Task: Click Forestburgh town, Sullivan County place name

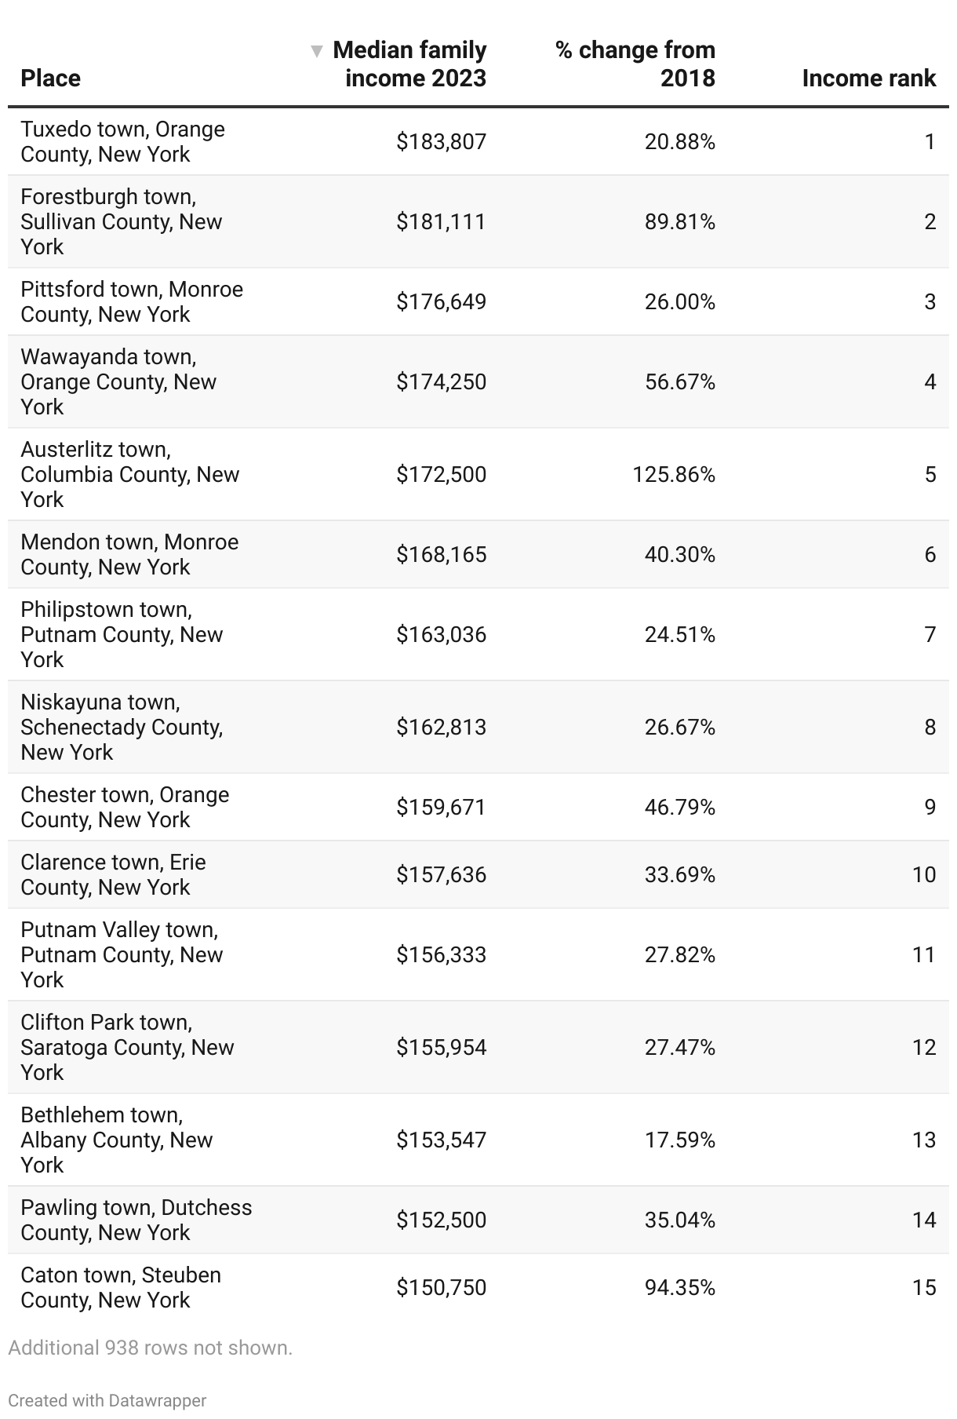Action: pos(121,221)
